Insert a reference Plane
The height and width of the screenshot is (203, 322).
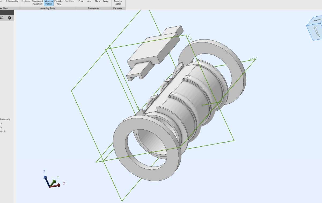click(98, 1)
